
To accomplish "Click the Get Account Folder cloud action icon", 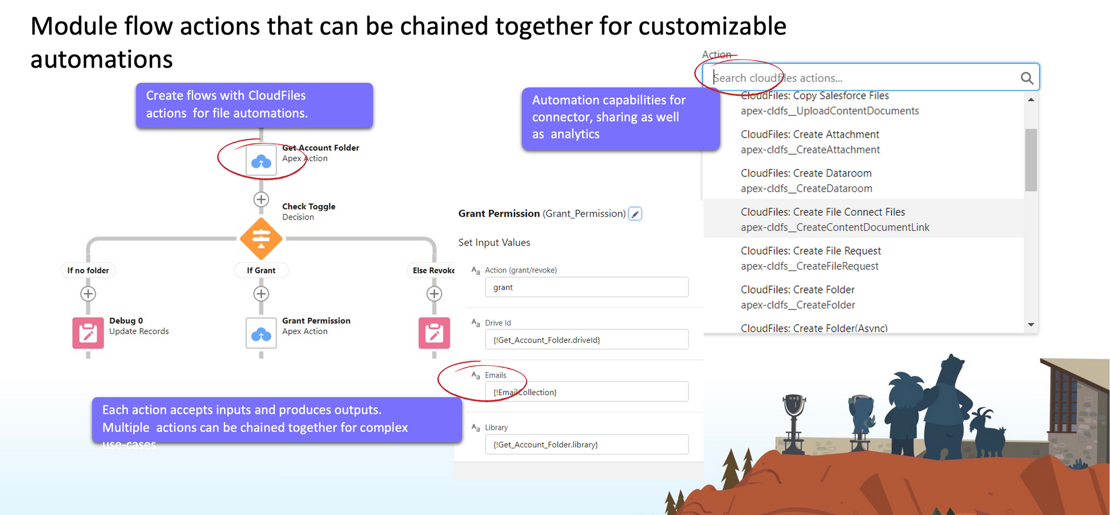I will 261,161.
